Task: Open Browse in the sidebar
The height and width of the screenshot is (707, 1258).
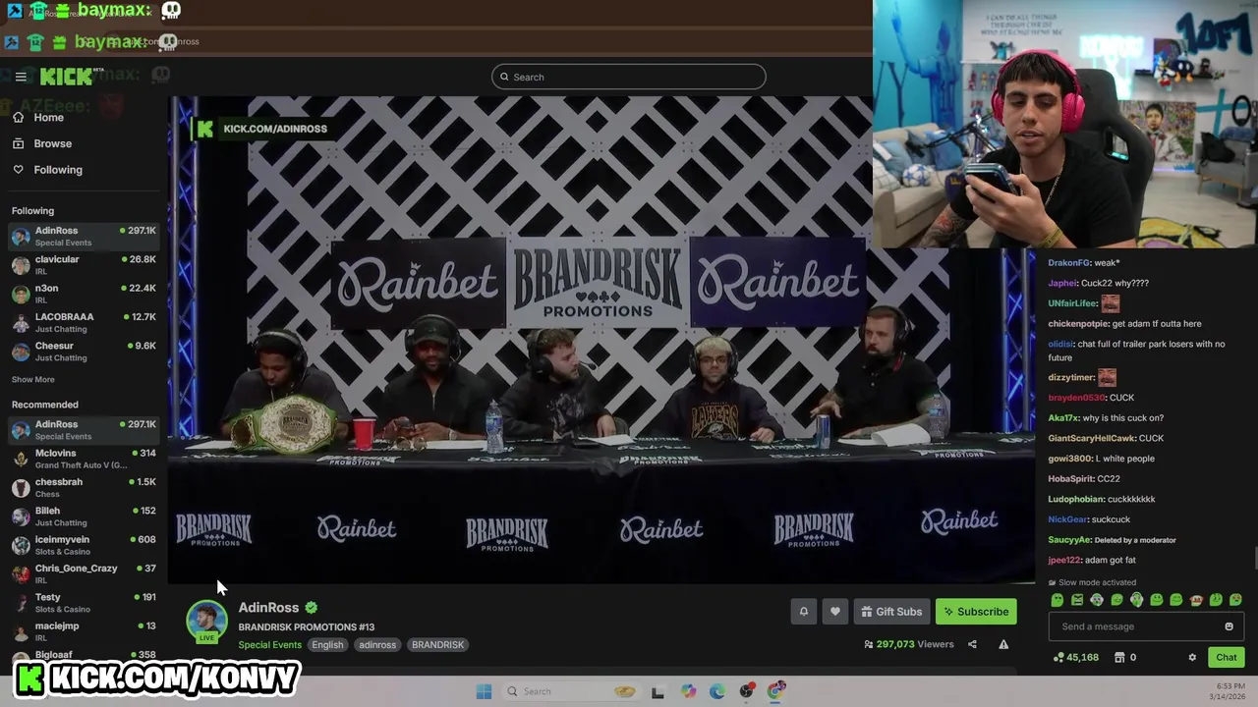Action: pyautogui.click(x=52, y=143)
